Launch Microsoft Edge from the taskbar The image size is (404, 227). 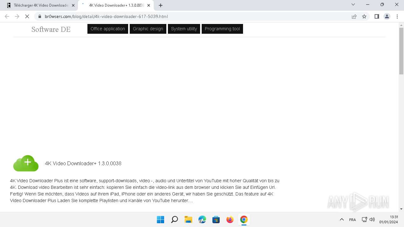click(202, 219)
